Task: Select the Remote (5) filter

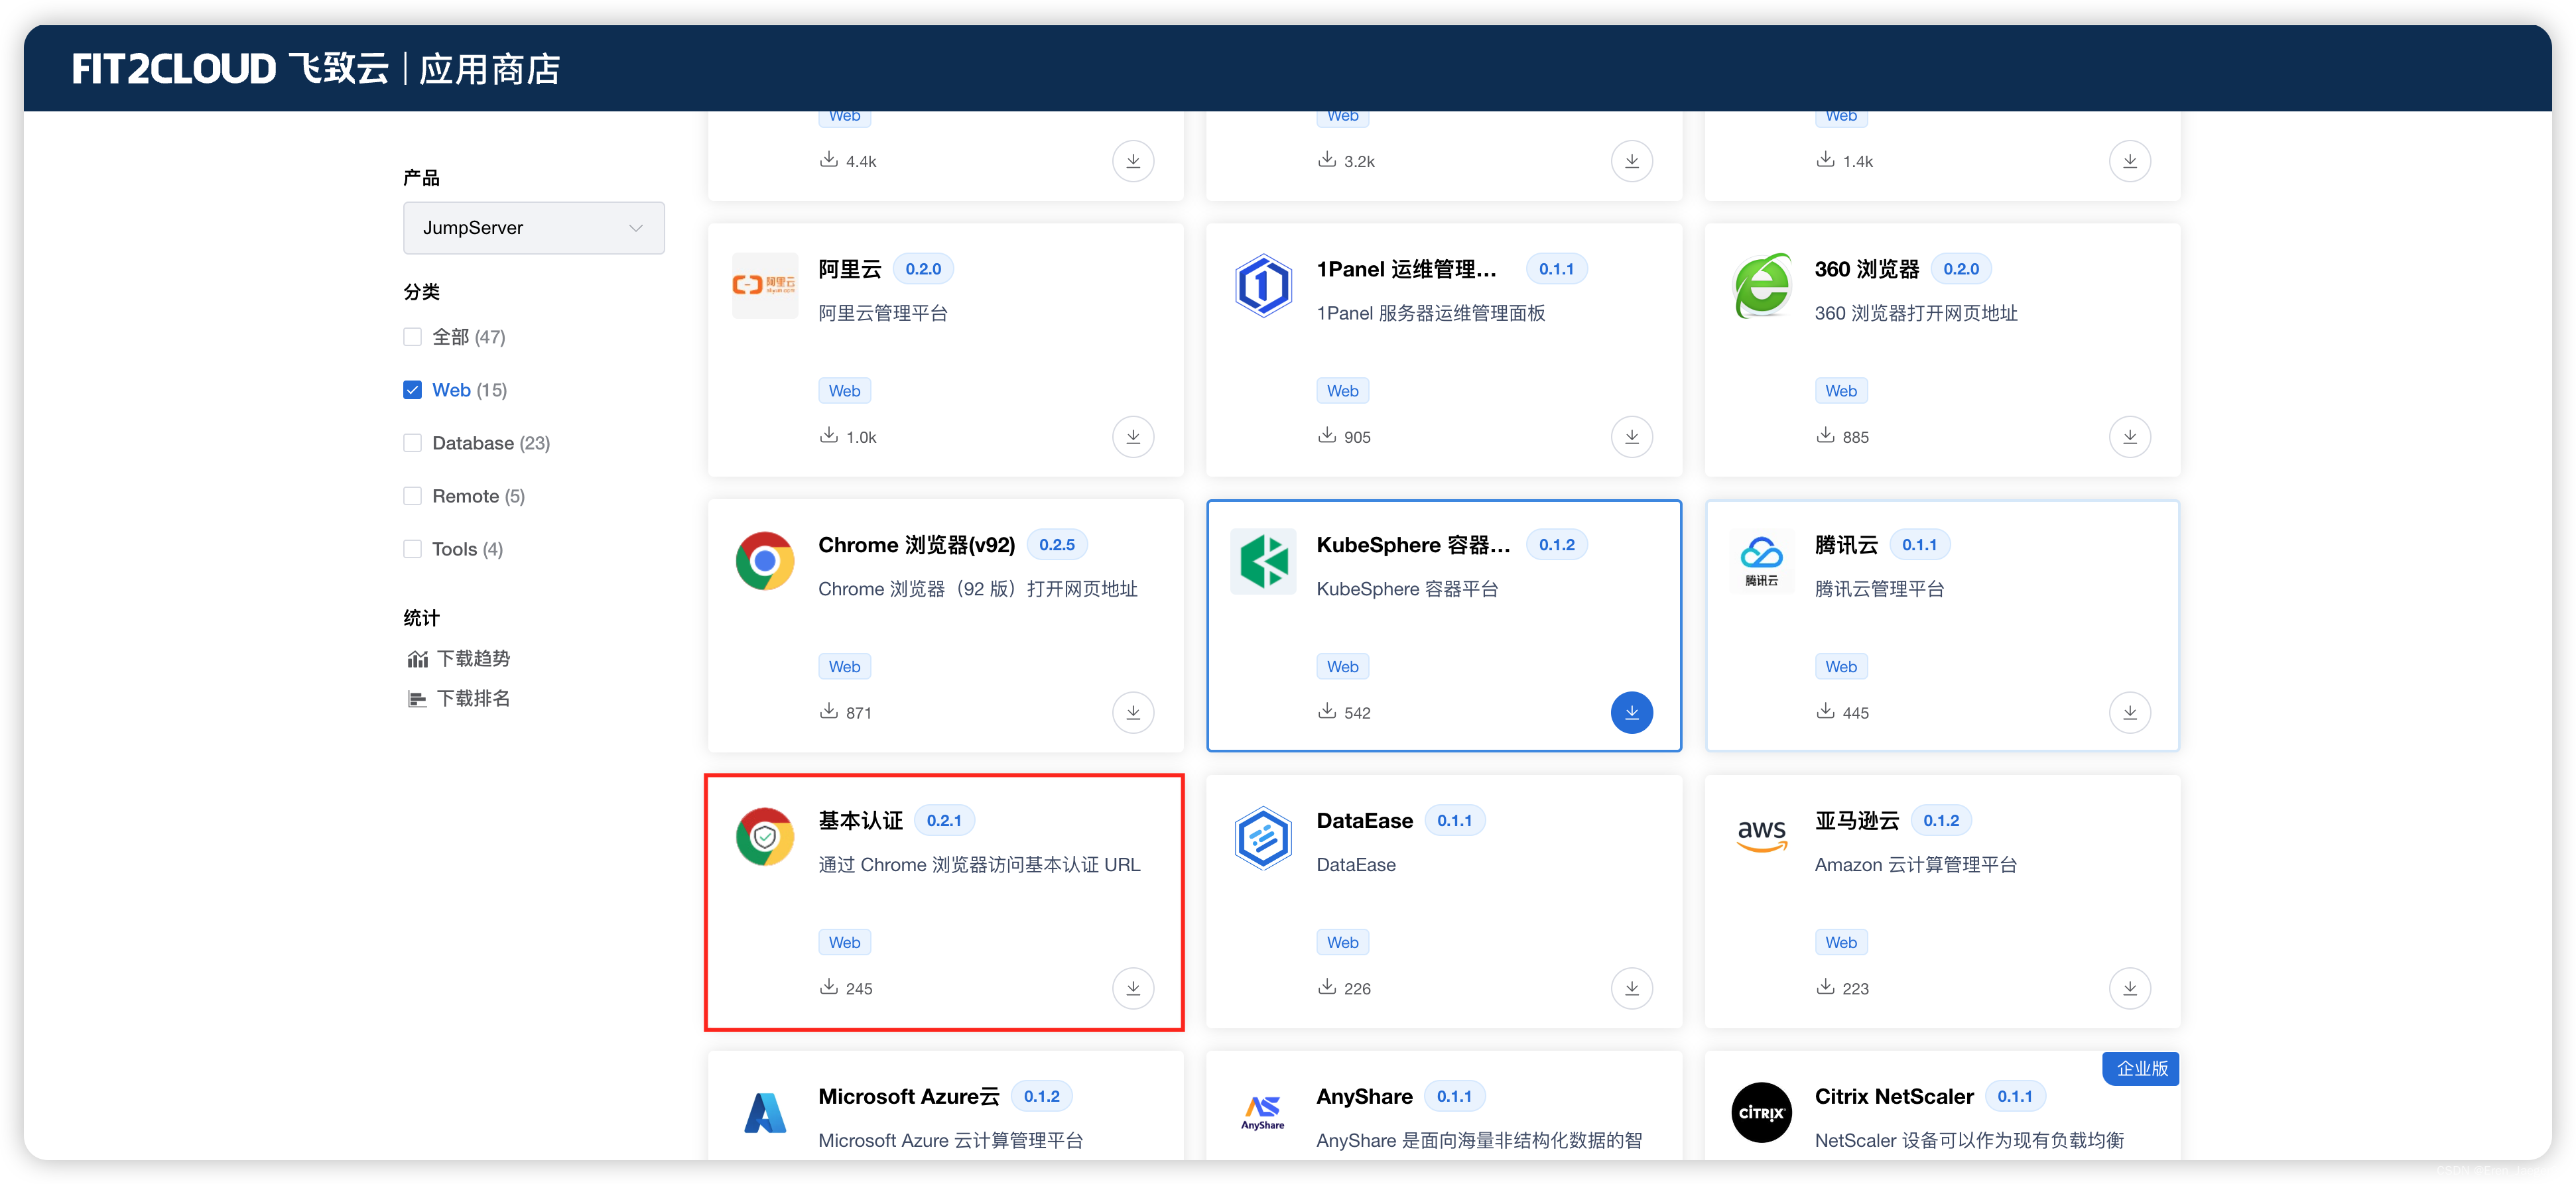Action: [x=412, y=496]
